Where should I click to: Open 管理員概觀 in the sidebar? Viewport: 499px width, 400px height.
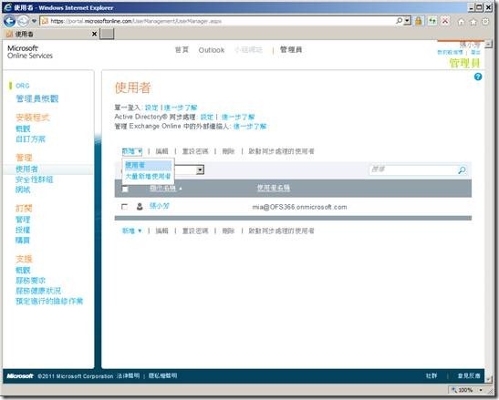pos(36,99)
